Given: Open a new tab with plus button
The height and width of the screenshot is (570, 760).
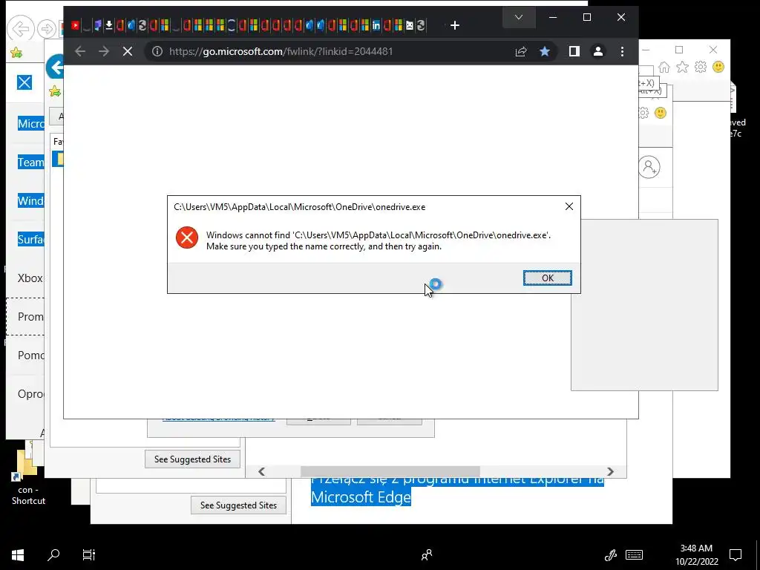Looking at the screenshot, I should (x=455, y=25).
